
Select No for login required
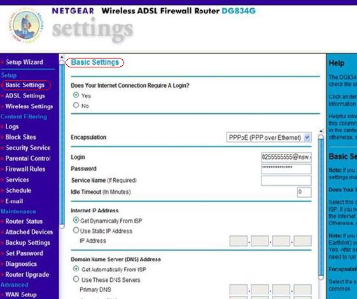pos(76,105)
